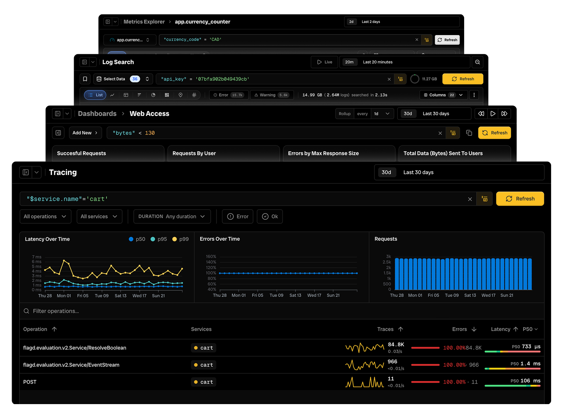Image resolution: width=563 pixels, height=414 pixels.
Task: Switch to line chart view in Log Search
Action: [112, 95]
